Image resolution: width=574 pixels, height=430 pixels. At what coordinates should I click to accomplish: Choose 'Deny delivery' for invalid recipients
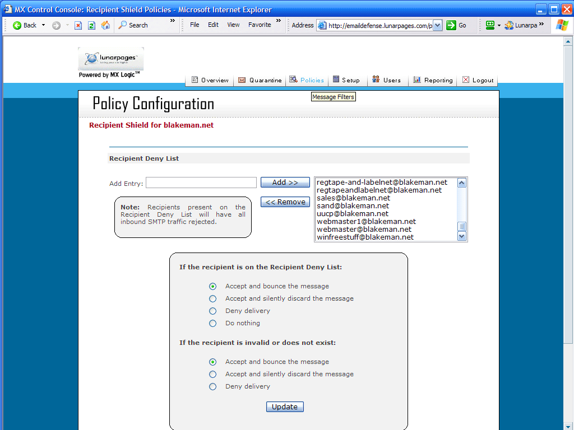(212, 386)
